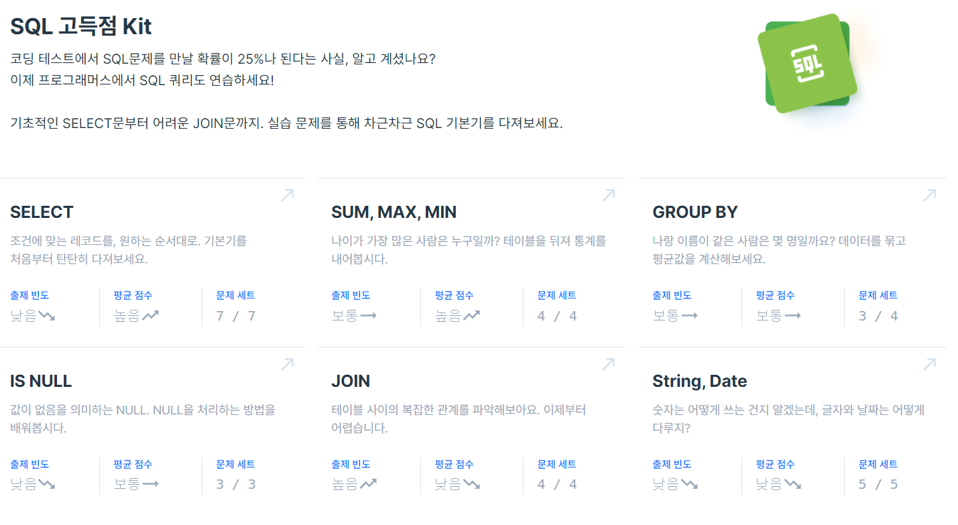Open the String, Date category title
Screen dimensions: 958x525
(700, 381)
